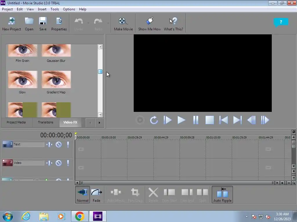
Task: Open the Edit menu
Action: coord(19,9)
